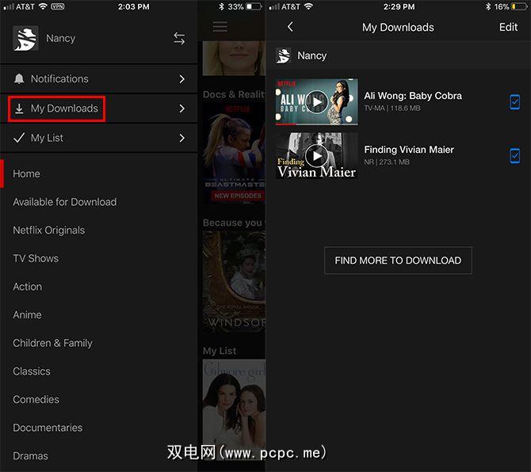Image resolution: width=531 pixels, height=472 pixels.
Task: Tap the Notifications bell icon
Action: coord(19,78)
